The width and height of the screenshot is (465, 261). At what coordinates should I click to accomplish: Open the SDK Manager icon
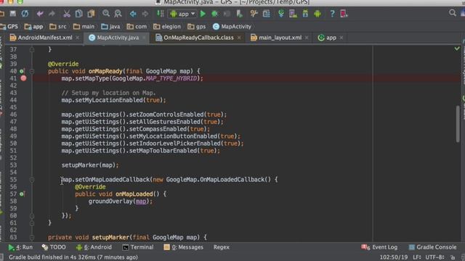point(305,14)
